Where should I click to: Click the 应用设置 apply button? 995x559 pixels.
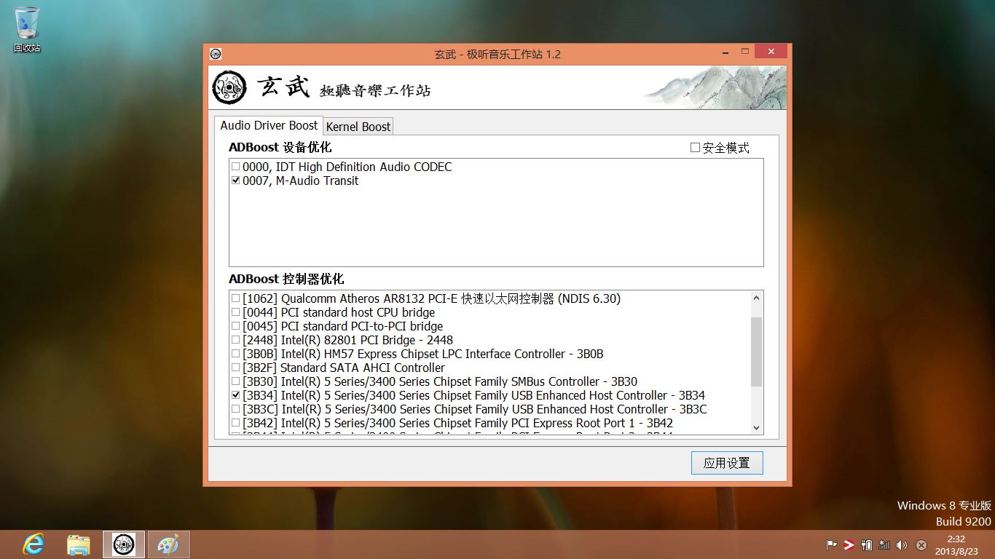[727, 463]
